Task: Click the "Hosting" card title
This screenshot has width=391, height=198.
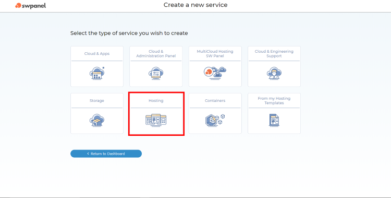Action: (x=156, y=101)
